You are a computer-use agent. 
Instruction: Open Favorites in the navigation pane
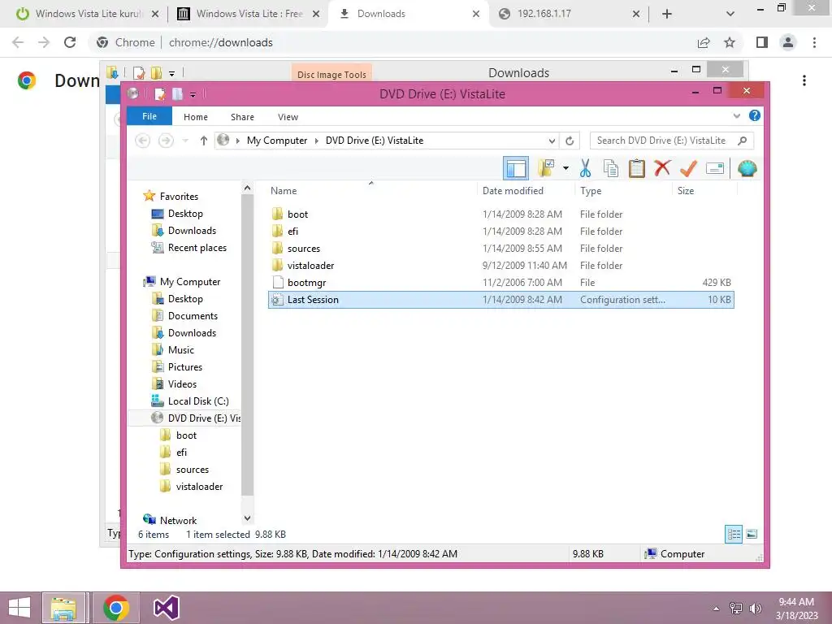[x=179, y=197]
